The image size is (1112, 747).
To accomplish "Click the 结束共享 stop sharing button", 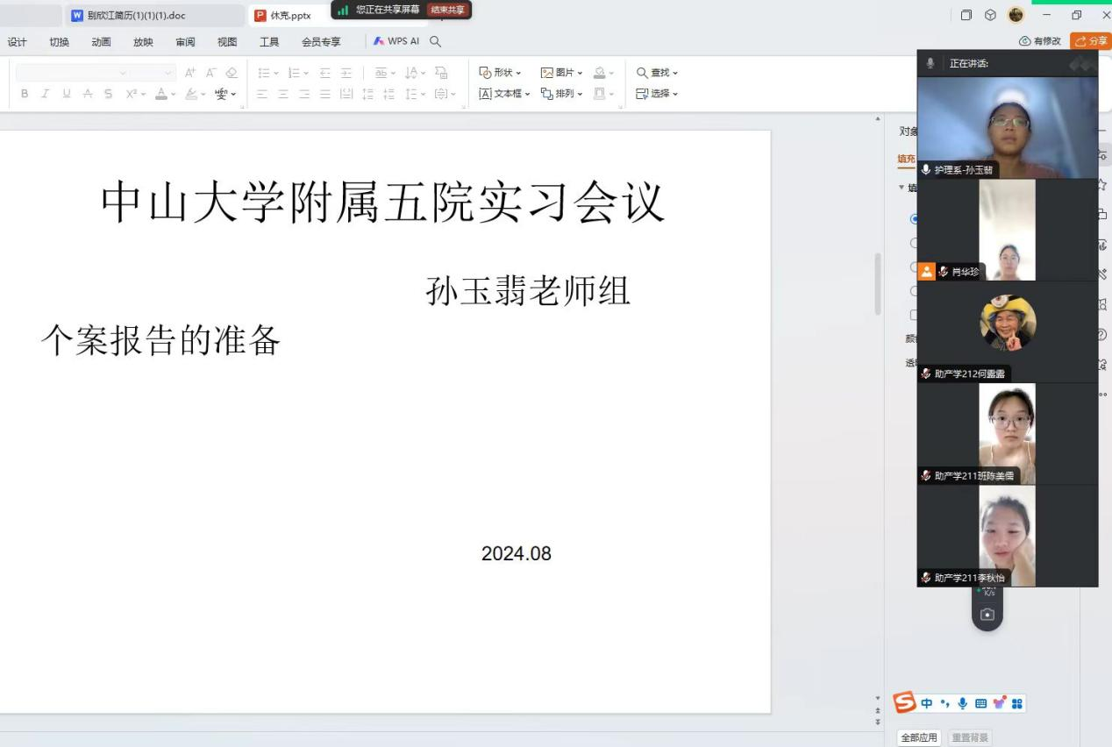I will pyautogui.click(x=447, y=10).
